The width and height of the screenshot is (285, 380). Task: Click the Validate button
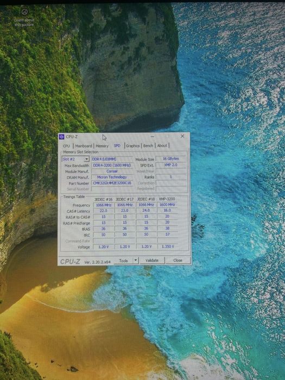(x=152, y=260)
